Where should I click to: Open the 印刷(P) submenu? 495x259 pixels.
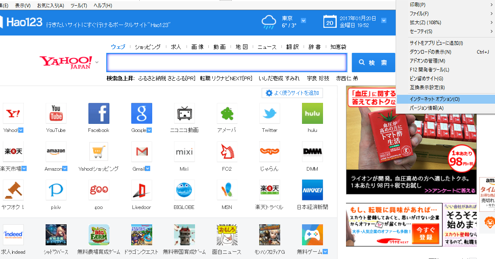(x=446, y=5)
